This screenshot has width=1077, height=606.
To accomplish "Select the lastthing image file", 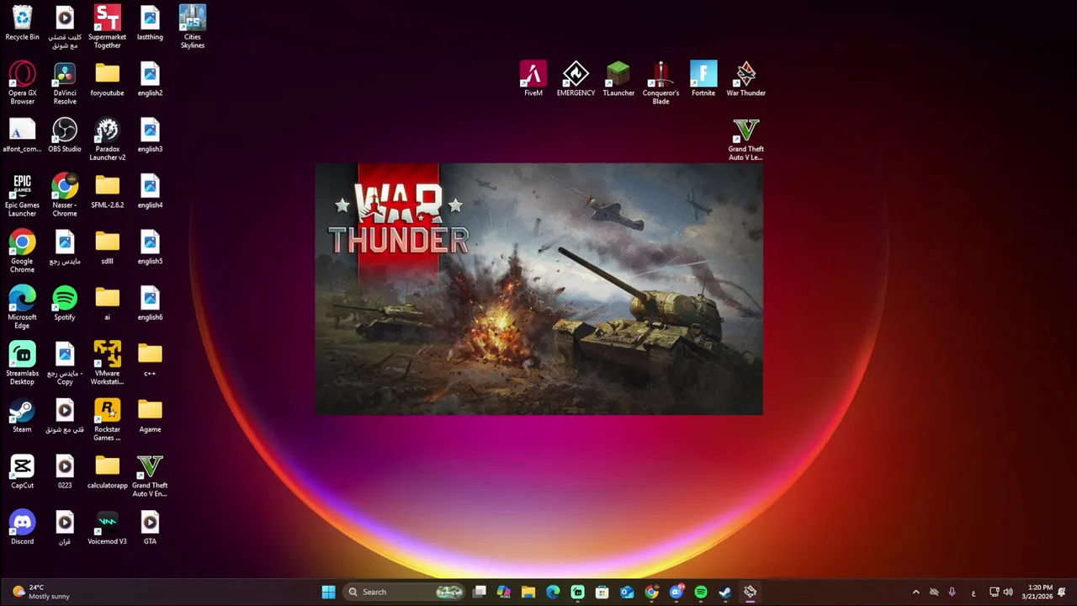I will [150, 24].
